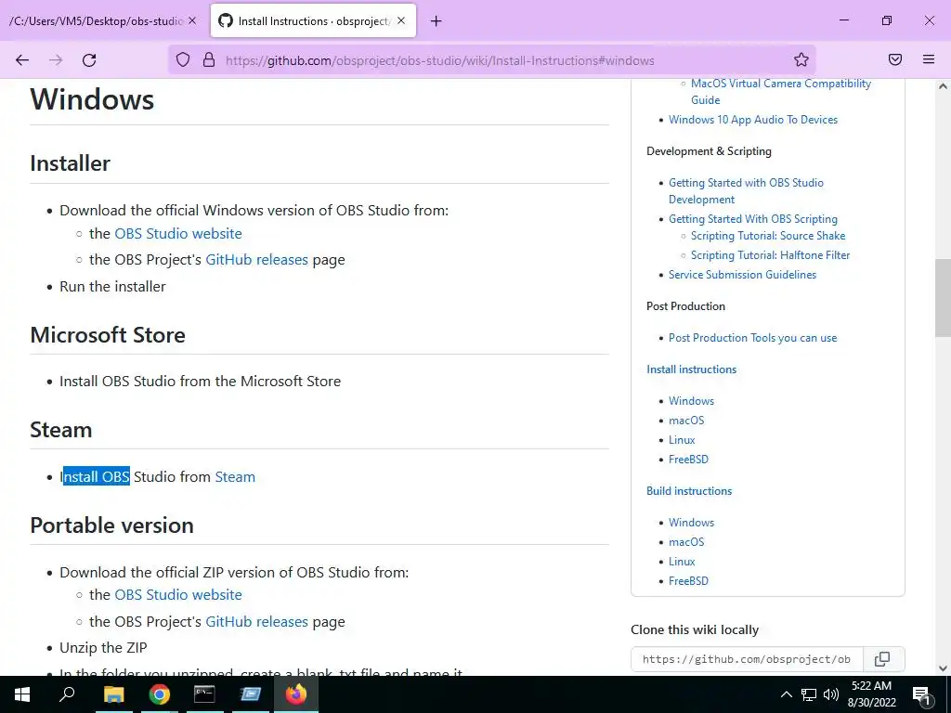951x713 pixels.
Task: Click 'Install OBS Studio from the Microsoft Store' text
Action: tap(201, 382)
